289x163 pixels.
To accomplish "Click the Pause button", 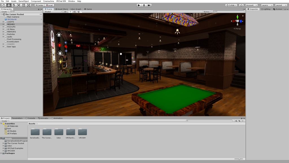I will point(144,5).
